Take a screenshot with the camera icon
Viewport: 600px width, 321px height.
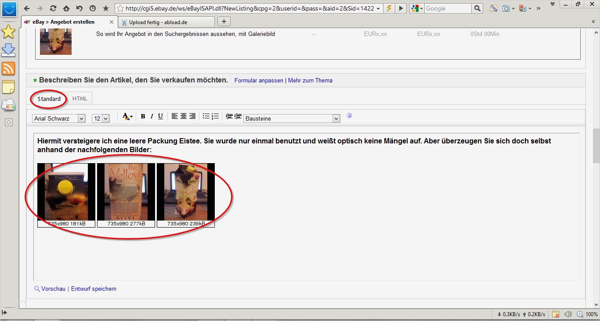pyautogui.click(x=506, y=8)
